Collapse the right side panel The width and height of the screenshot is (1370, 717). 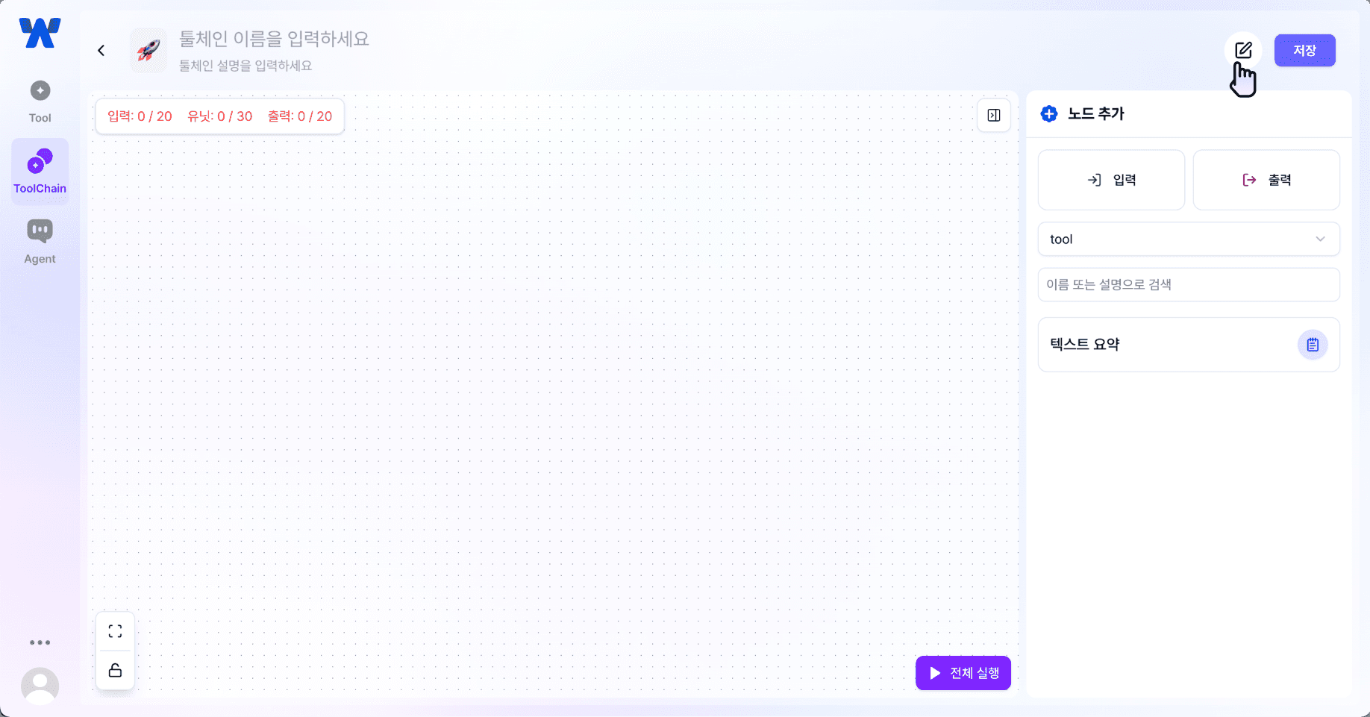click(x=994, y=116)
